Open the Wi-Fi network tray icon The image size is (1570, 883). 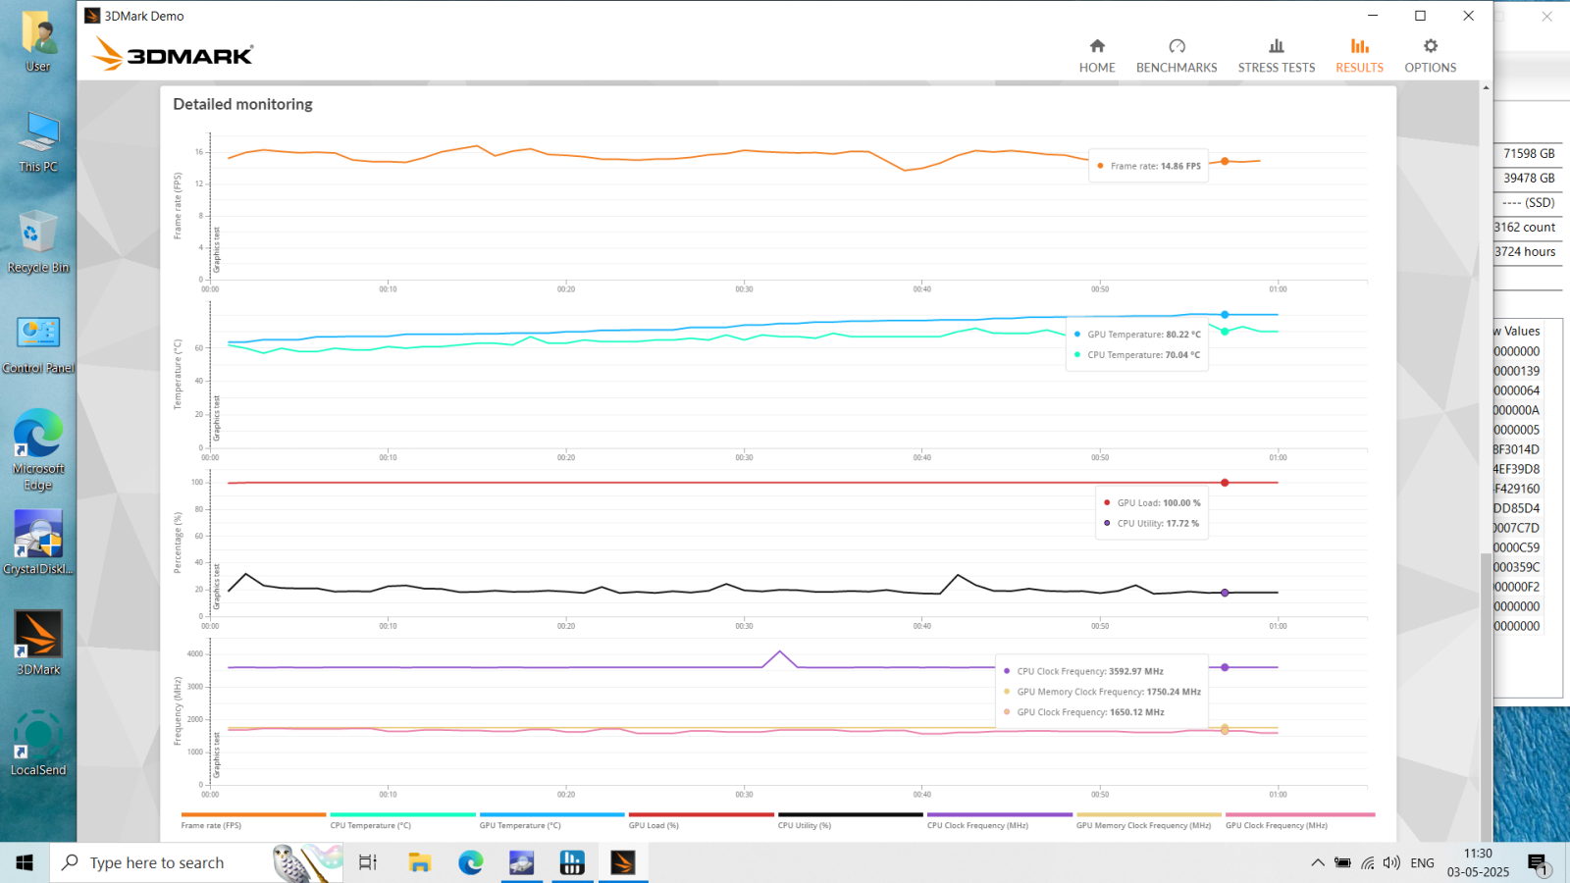click(x=1368, y=862)
